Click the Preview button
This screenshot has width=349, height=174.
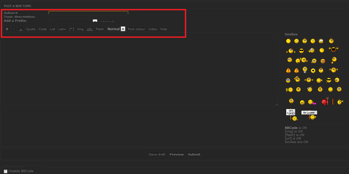click(x=177, y=154)
